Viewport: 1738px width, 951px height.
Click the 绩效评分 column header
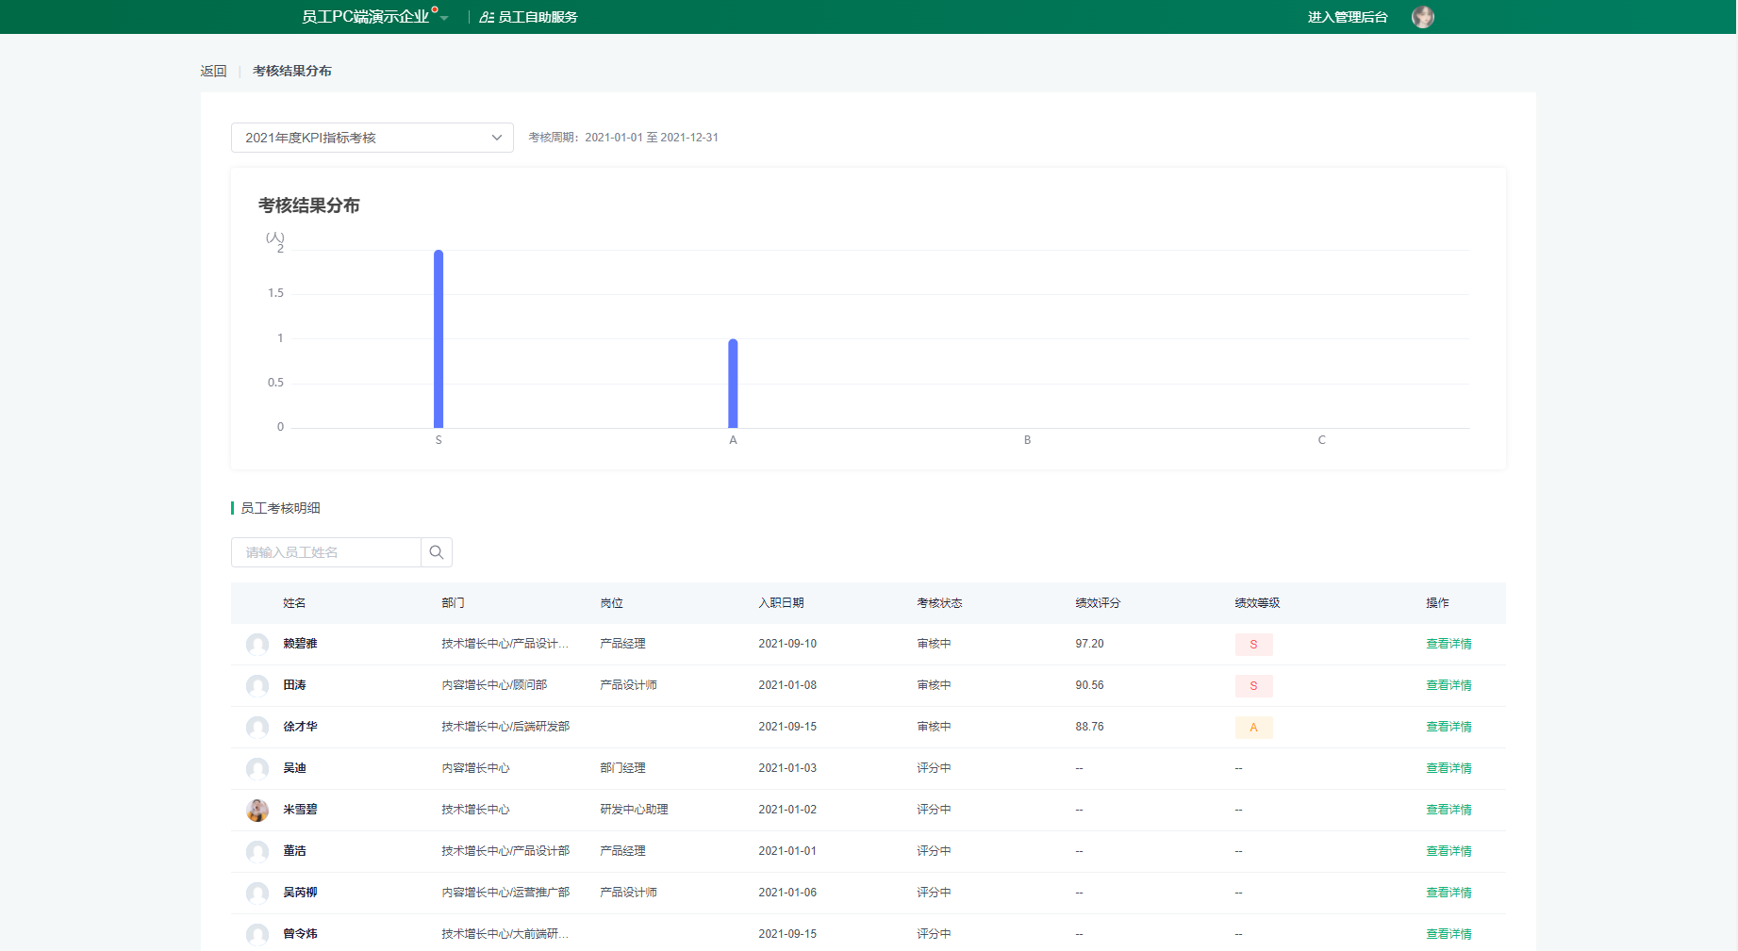[x=1098, y=603]
